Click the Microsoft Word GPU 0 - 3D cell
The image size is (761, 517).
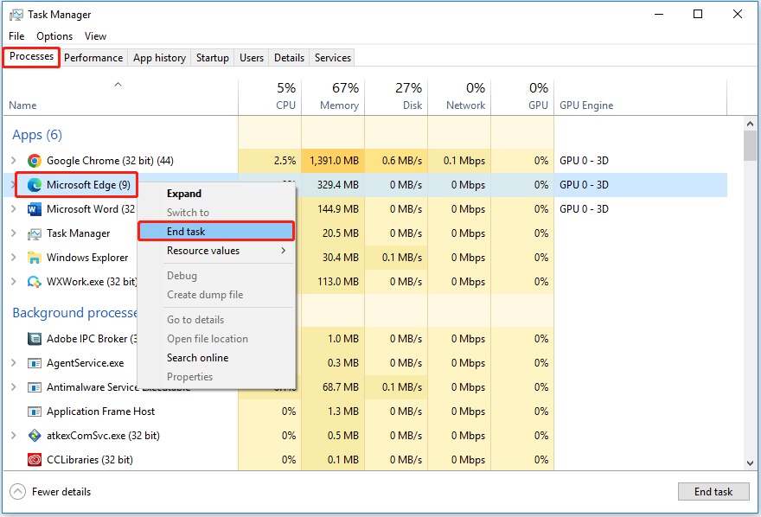click(584, 209)
